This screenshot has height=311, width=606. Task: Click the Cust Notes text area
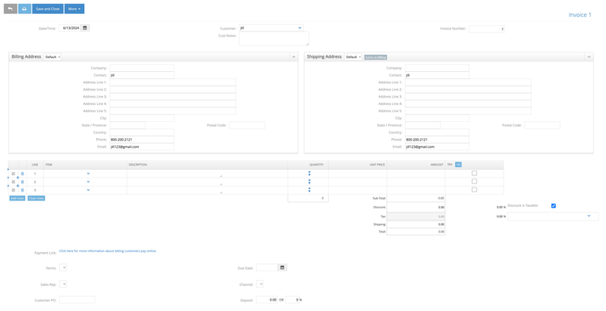pyautogui.click(x=274, y=39)
